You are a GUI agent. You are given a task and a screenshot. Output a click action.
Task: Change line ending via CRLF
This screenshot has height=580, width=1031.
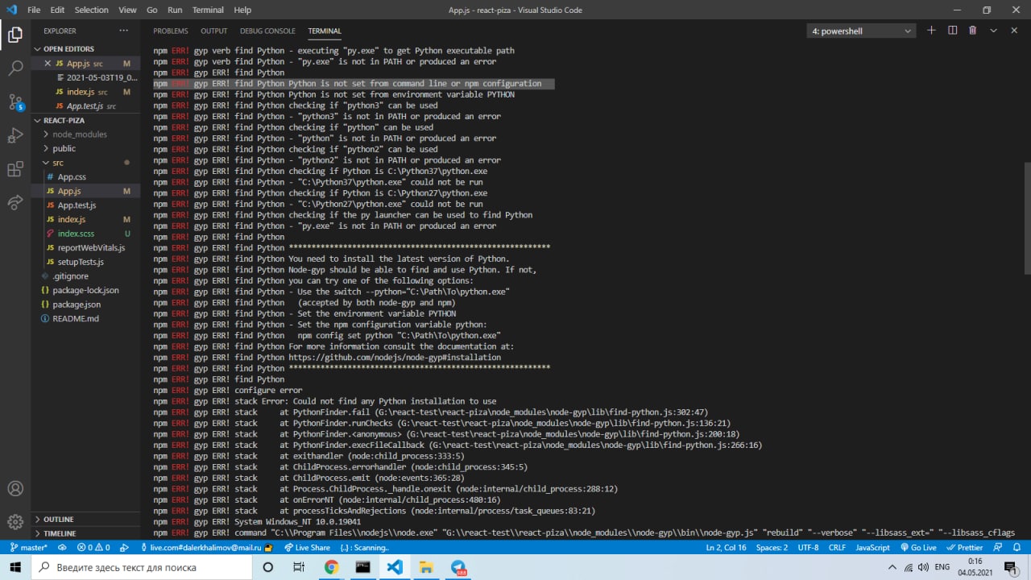coord(837,548)
